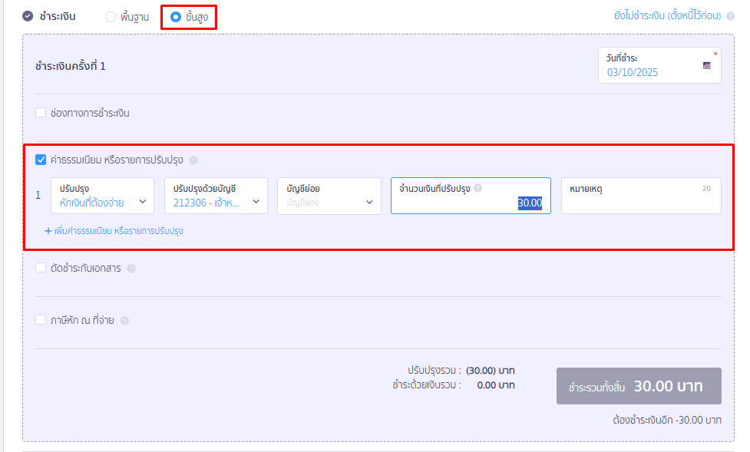Click help icon beside ตัดชำระกับเอกสาร
This screenshot has height=452, width=750.
pos(131,269)
